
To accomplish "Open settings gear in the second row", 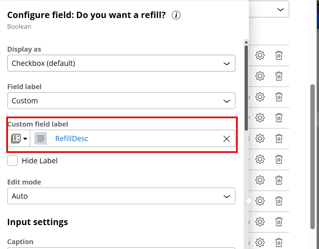I will click(x=260, y=76).
